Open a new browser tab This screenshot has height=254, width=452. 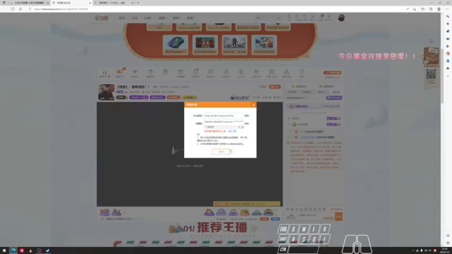pyautogui.click(x=138, y=3)
